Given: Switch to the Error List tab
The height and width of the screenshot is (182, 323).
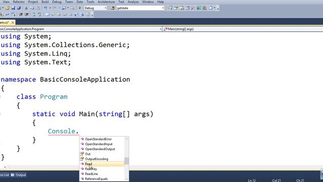Looking at the screenshot, I should coord(5,175).
